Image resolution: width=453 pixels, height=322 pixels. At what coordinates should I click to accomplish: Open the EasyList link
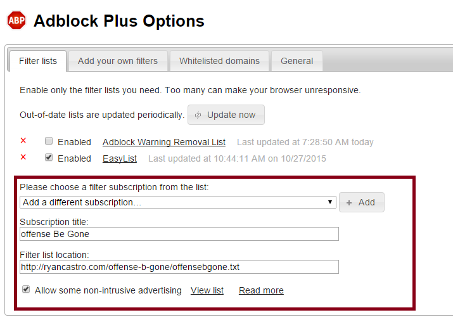click(120, 158)
